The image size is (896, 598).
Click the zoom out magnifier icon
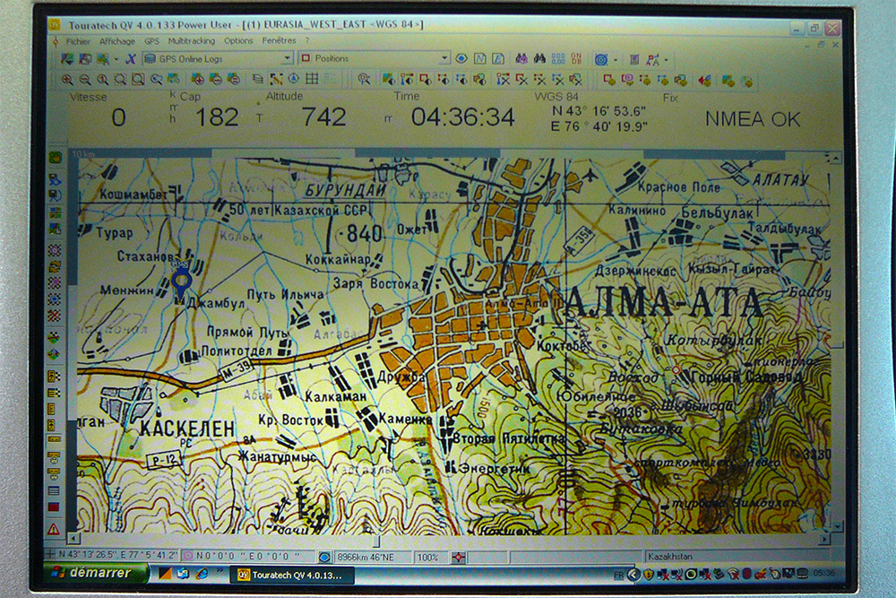[x=85, y=80]
